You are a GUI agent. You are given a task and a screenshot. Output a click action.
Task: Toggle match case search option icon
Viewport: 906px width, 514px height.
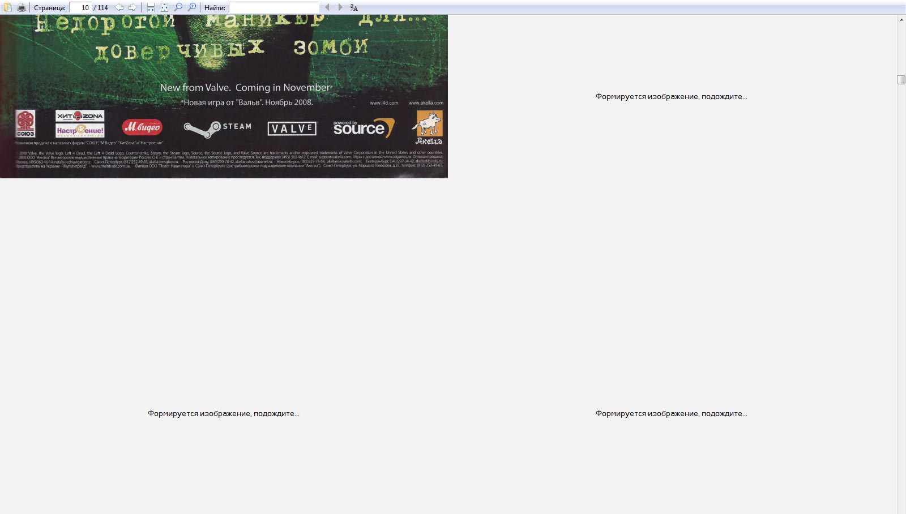[354, 7]
